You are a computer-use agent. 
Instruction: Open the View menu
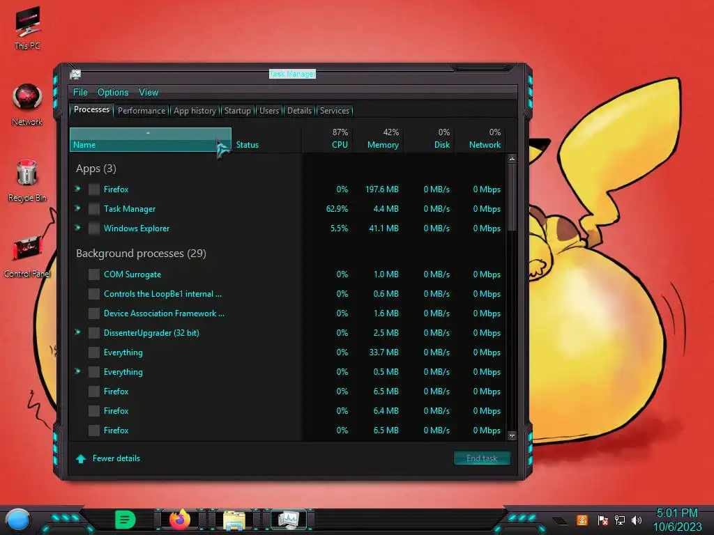point(149,93)
